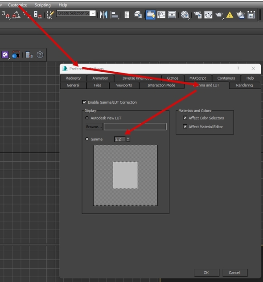
Task: Switch to the Rendering tab
Action: tap(244, 85)
